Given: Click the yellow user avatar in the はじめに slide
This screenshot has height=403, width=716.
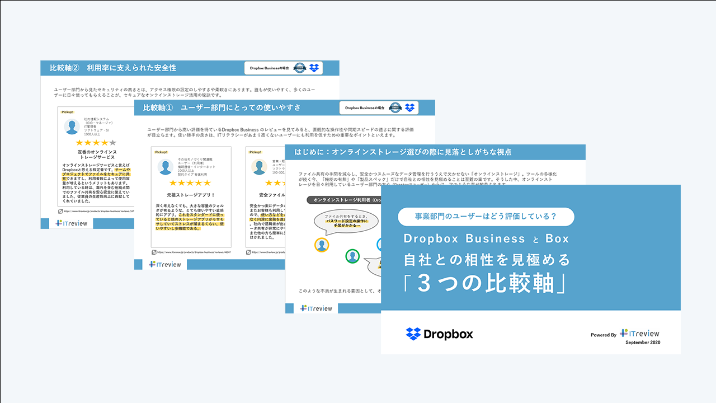Looking at the screenshot, I should [x=321, y=245].
